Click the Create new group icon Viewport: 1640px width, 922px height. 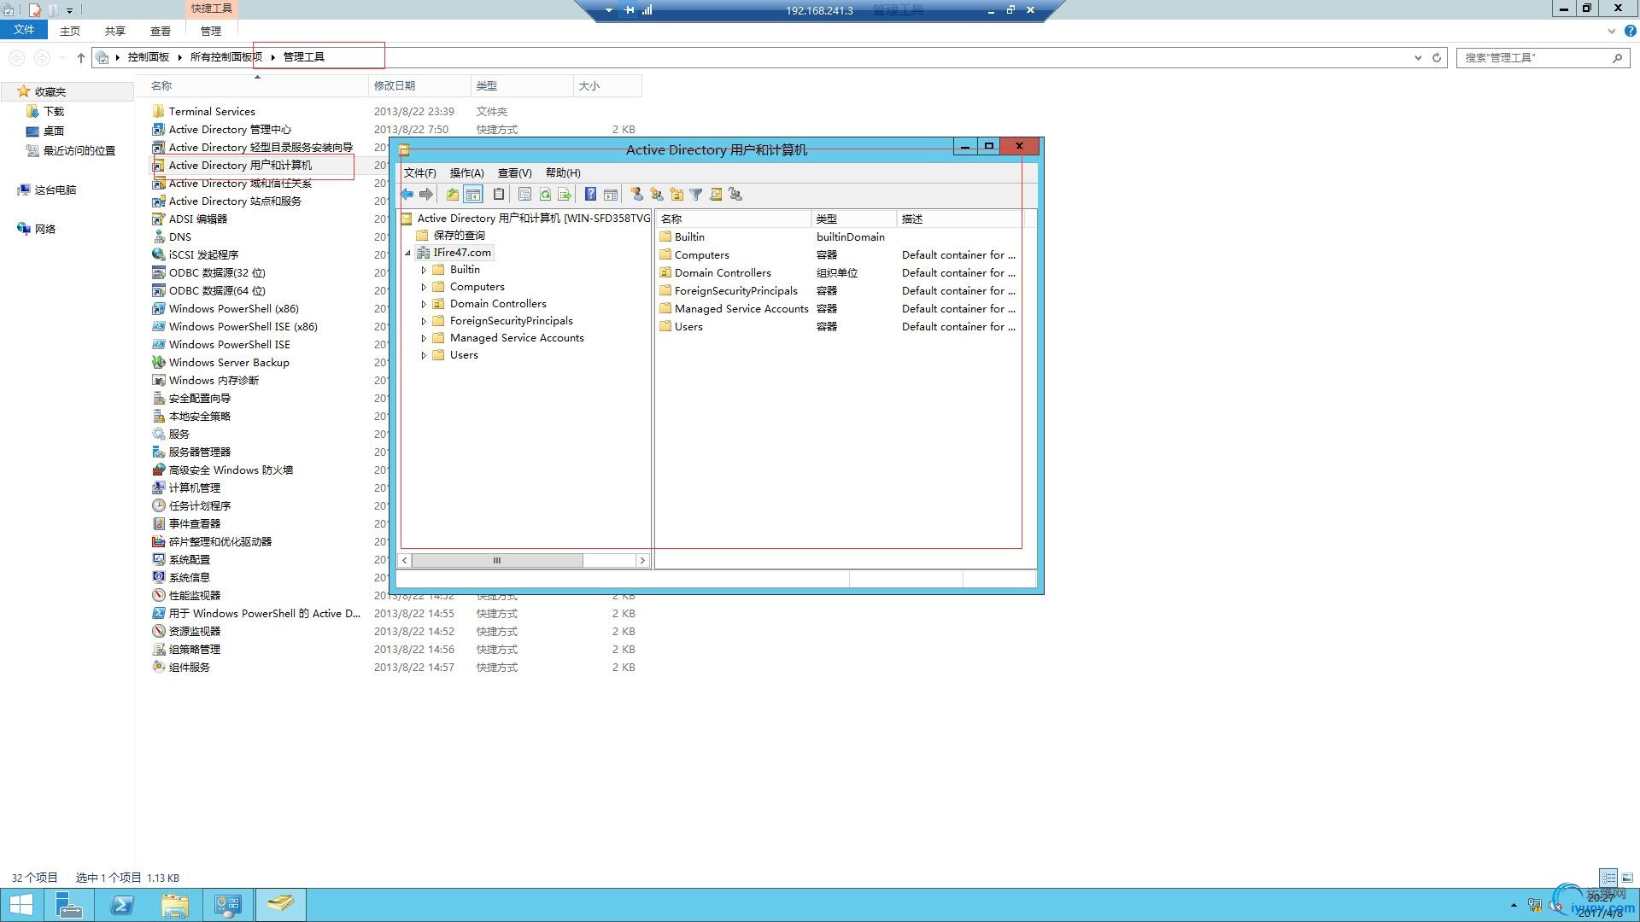point(656,195)
